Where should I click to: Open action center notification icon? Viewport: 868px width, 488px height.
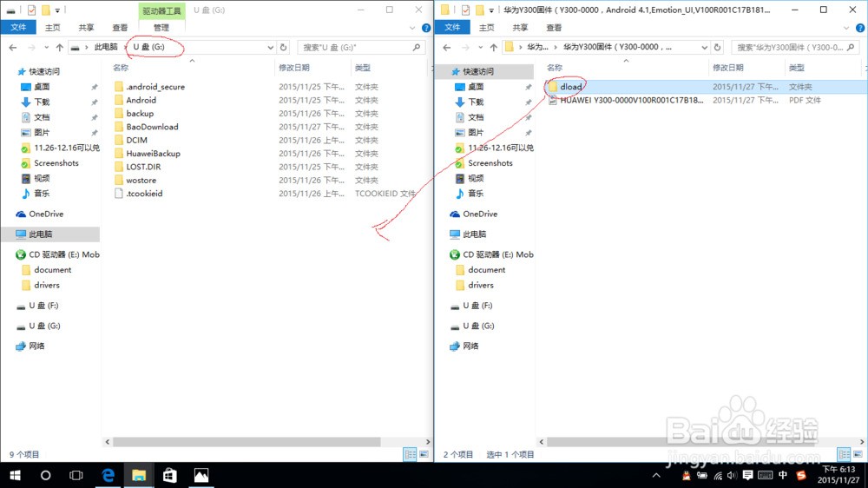tap(747, 475)
